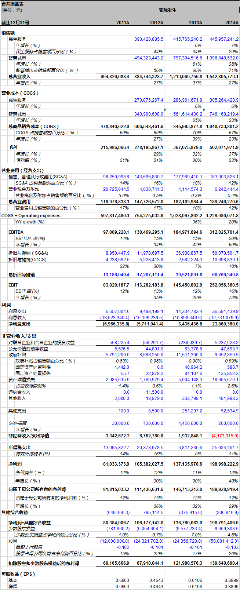
Task: Select the 少数股东损益 row label
Action: (x=22, y=529)
